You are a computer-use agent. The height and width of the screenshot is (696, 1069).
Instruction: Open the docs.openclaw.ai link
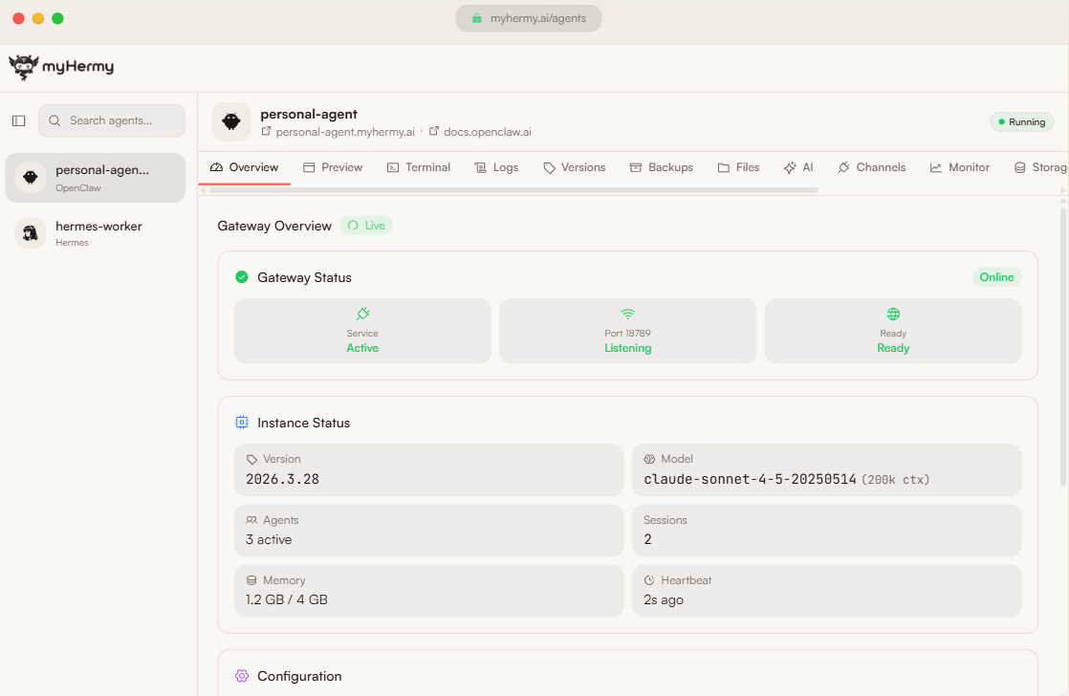tap(488, 132)
